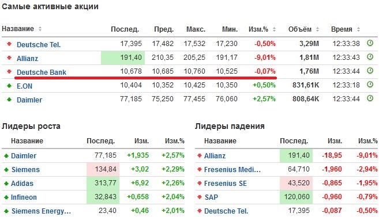Open the Infineon stock link
The width and height of the screenshot is (379, 217).
(24, 197)
